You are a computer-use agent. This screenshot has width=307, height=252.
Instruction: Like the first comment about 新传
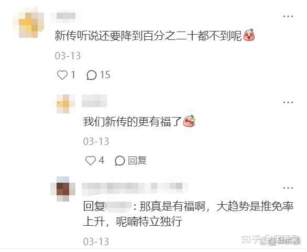(62, 75)
